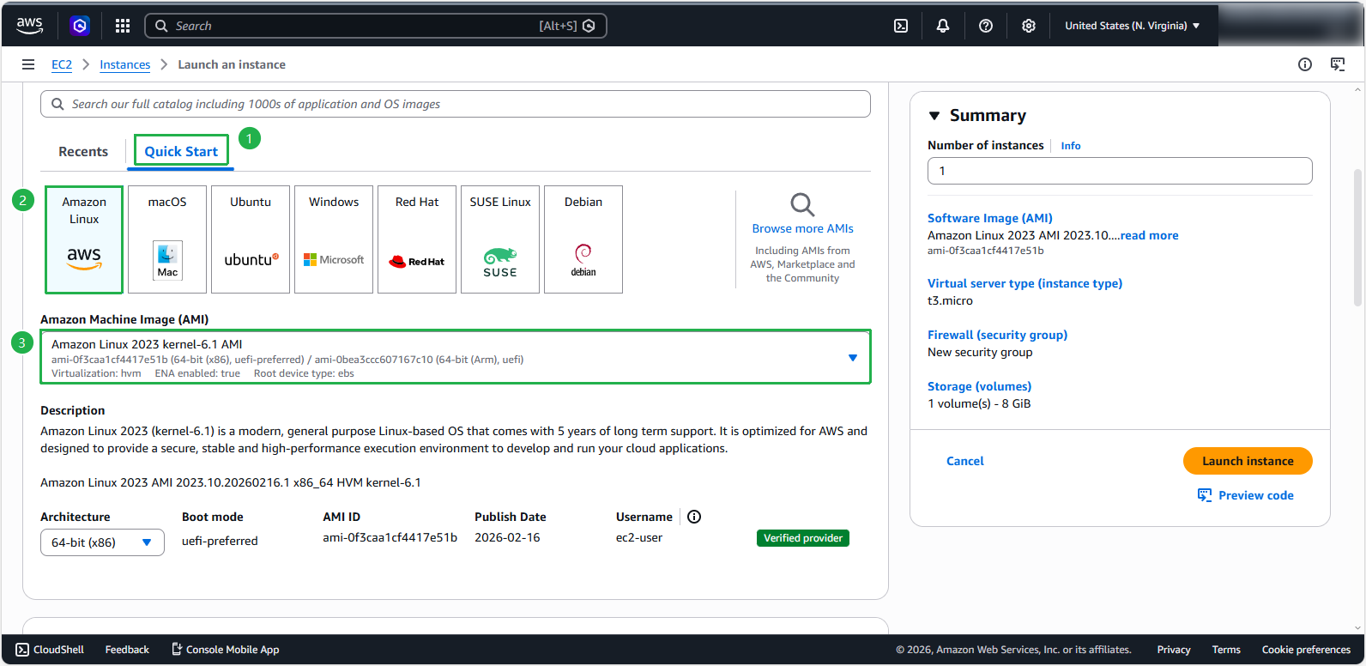
Task: Click the uefi-preferred boot mode value
Action: pyautogui.click(x=220, y=541)
